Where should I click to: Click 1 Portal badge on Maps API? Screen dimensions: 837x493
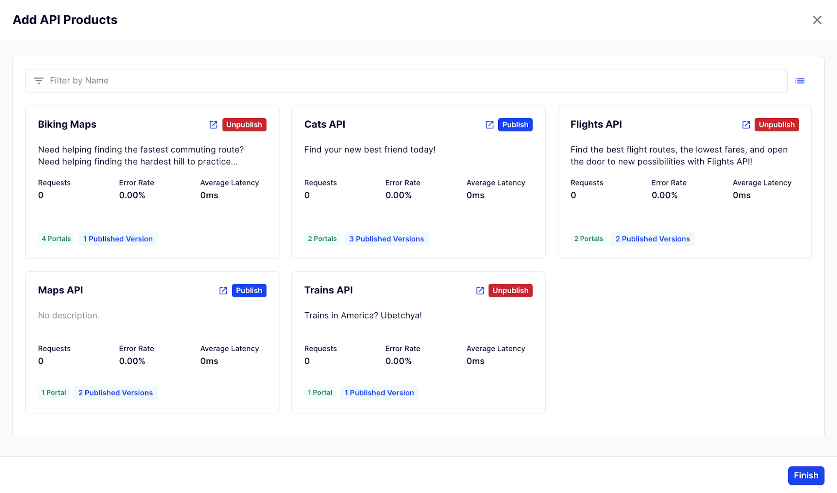[54, 393]
